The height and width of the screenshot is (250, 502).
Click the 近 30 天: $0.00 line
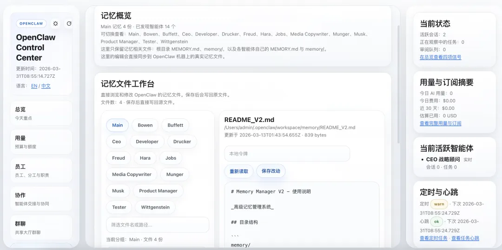click(437, 108)
